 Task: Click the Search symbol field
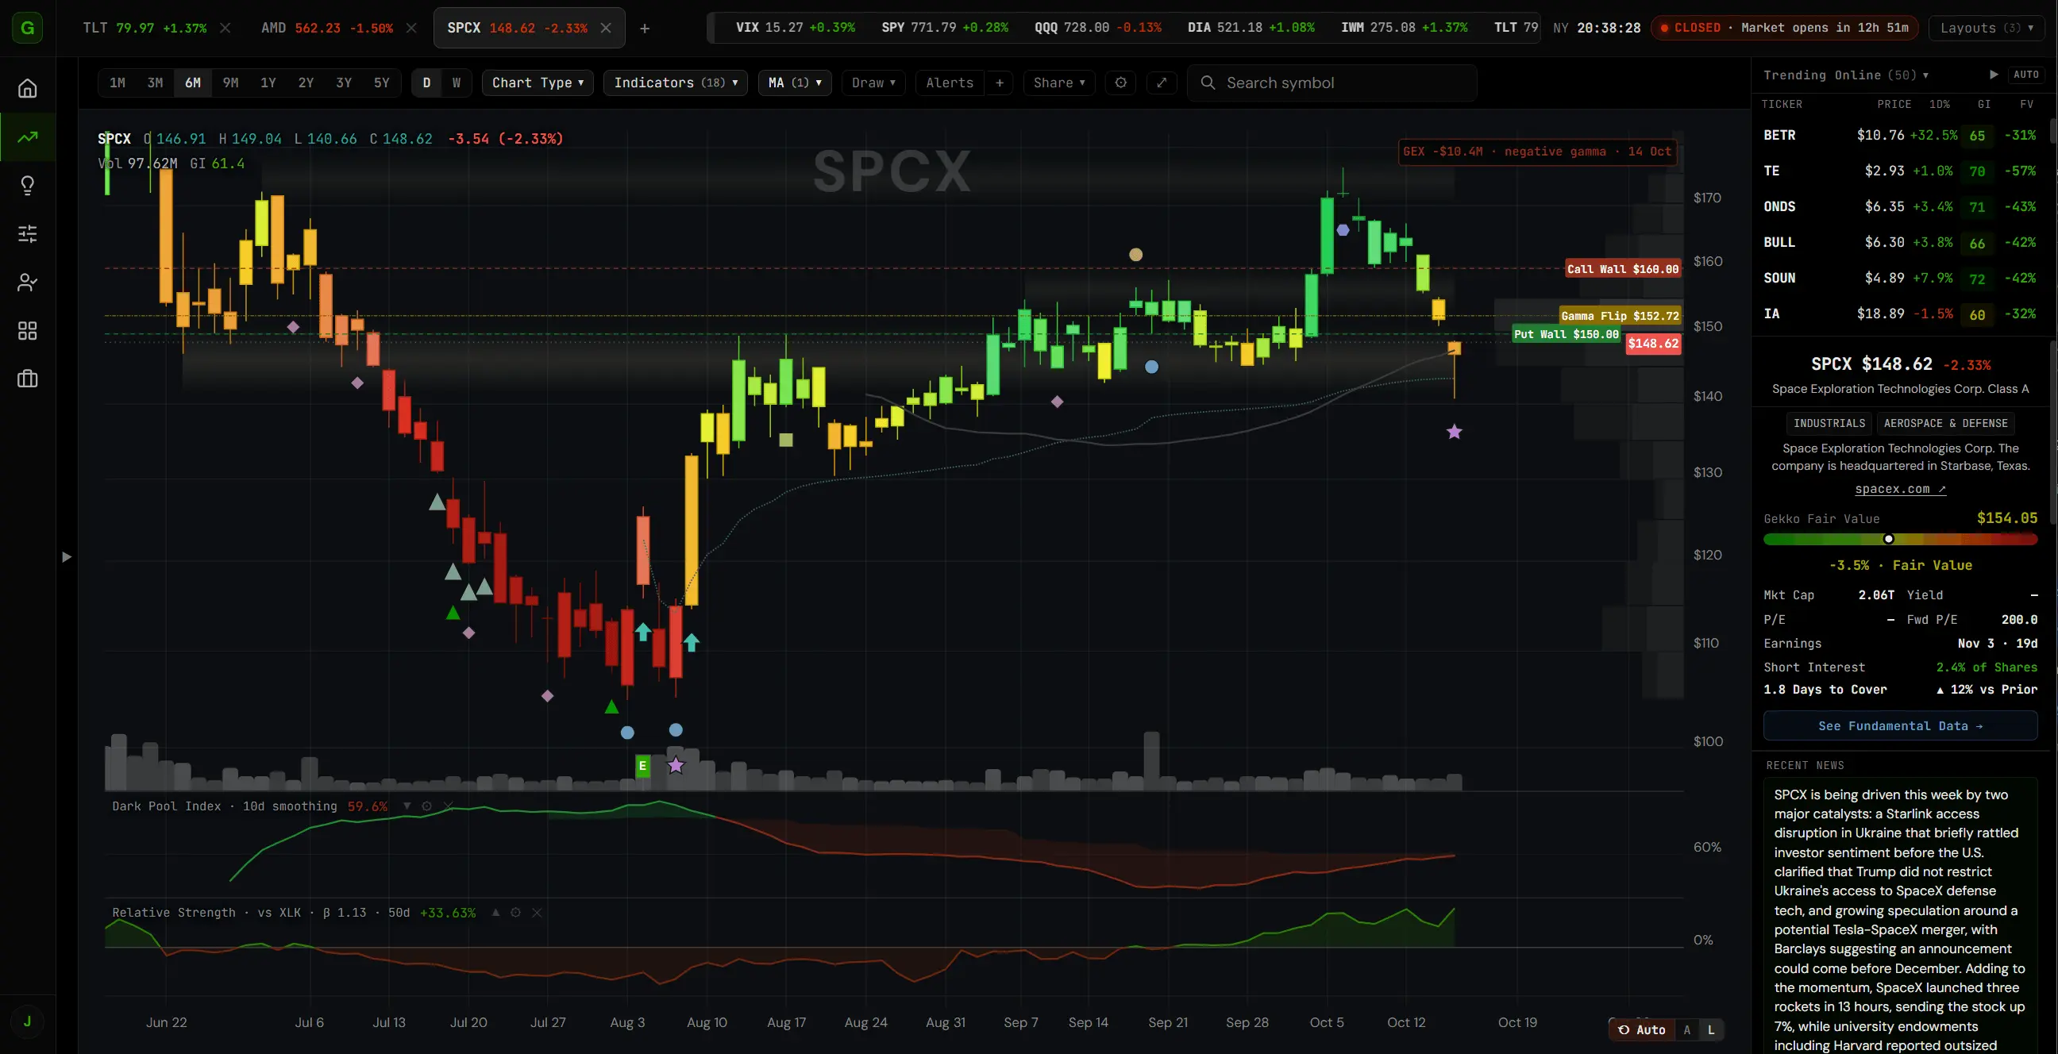tap(1332, 83)
